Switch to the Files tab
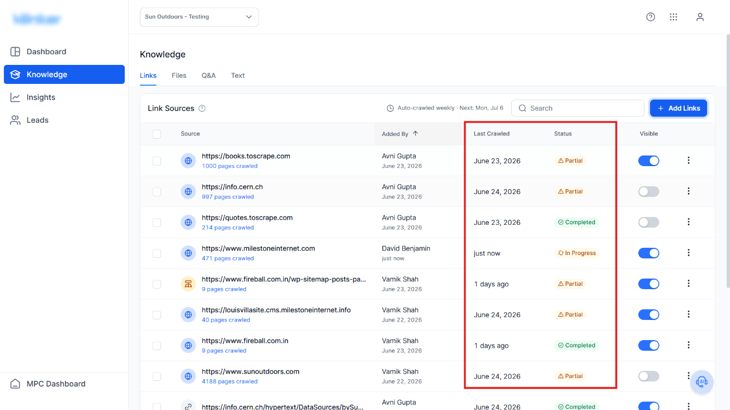 click(179, 76)
